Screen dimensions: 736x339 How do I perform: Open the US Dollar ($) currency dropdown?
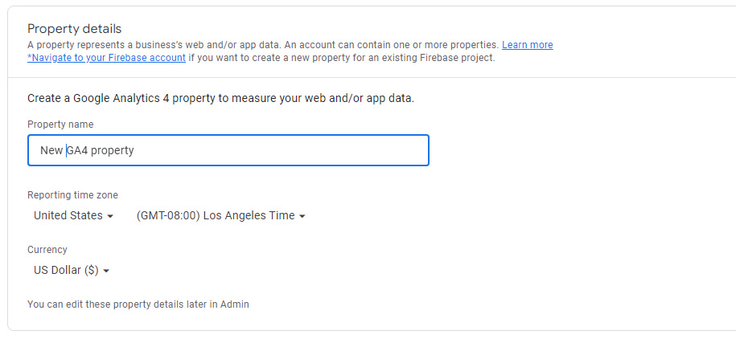pyautogui.click(x=66, y=270)
